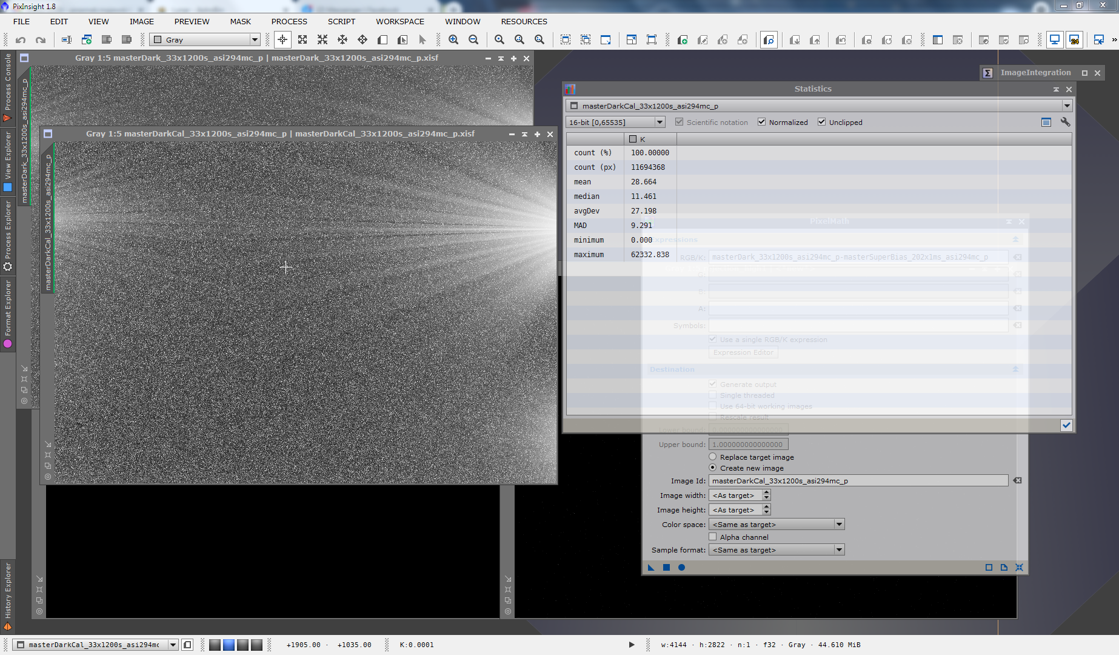The height and width of the screenshot is (655, 1119).
Task: Open the Gray channel selector in the toolbar
Action: [205, 40]
